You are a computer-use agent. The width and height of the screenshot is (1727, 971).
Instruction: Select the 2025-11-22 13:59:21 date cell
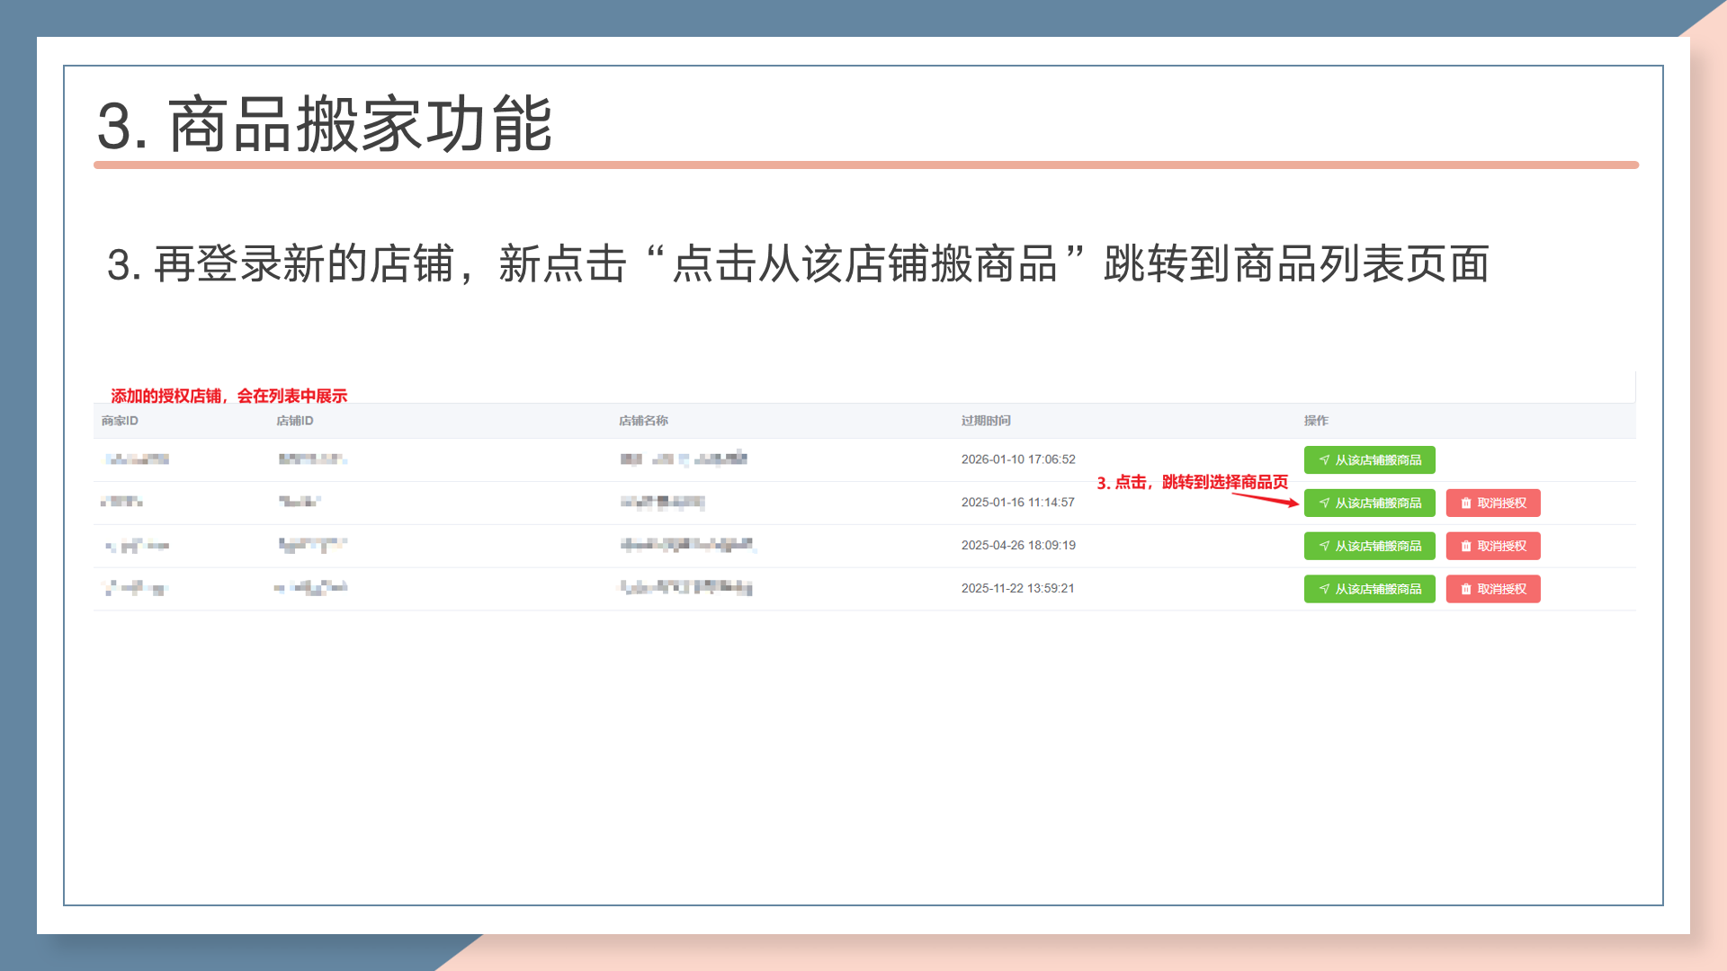click(1017, 589)
